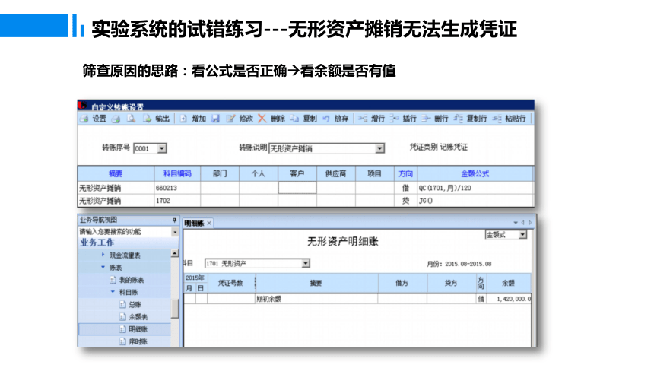Click the 余额 ledger column header
This screenshot has width=654, height=368.
(x=509, y=283)
